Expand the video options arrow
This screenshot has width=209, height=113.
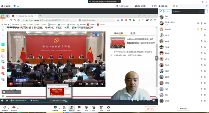point(18,108)
